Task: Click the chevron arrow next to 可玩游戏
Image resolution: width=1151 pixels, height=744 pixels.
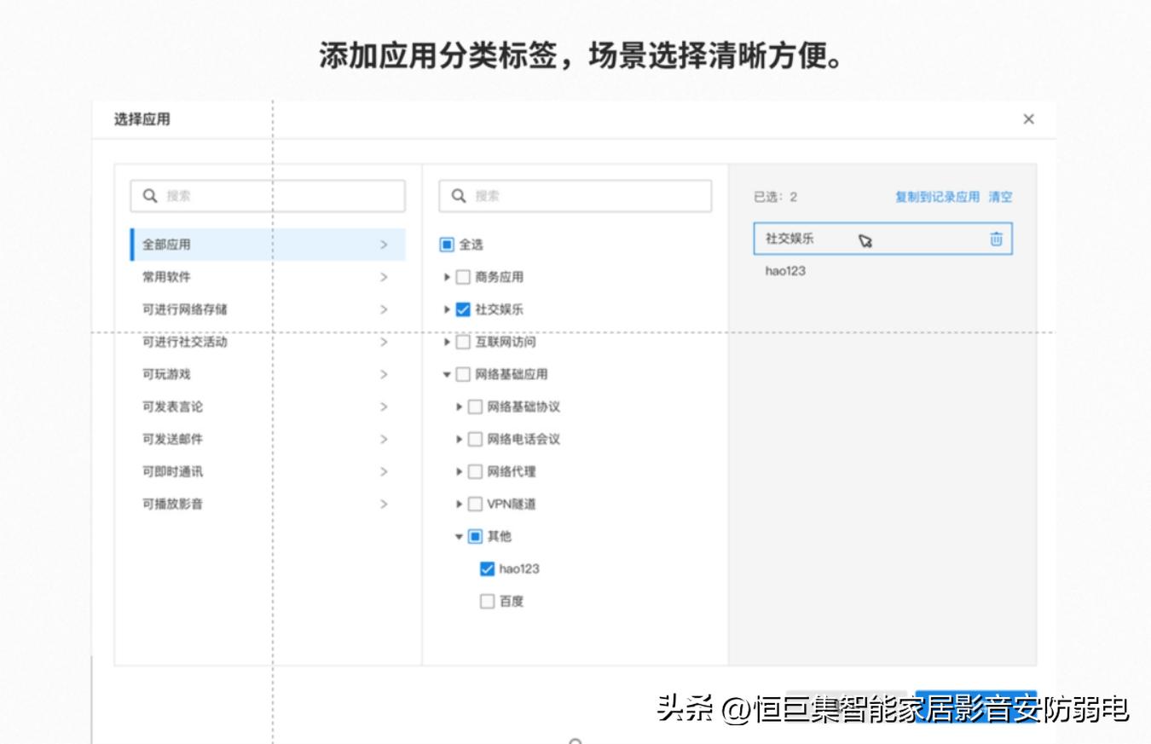Action: [x=384, y=374]
